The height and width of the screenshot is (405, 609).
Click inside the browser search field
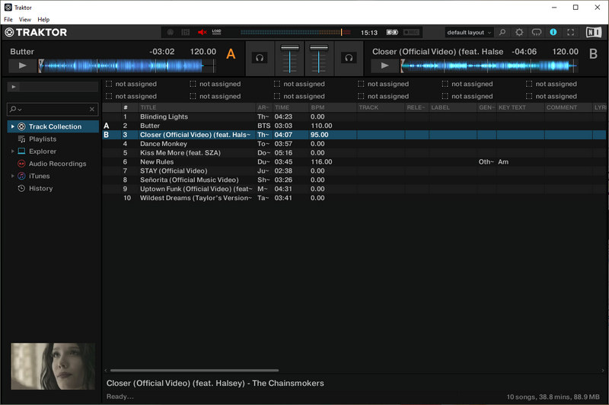pyautogui.click(x=54, y=109)
